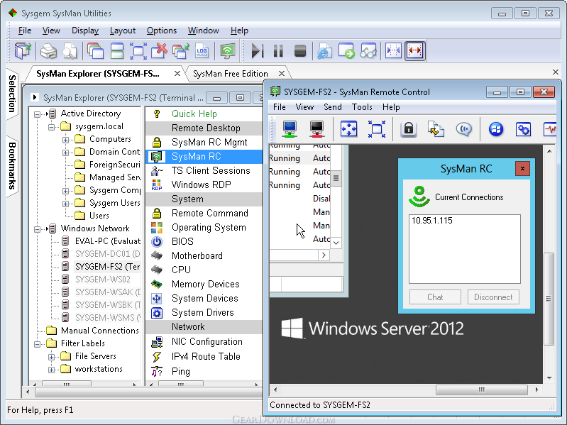Image resolution: width=567 pixels, height=425 pixels.
Task: Click the Internet Explorer page toolbar icon
Action: tap(324, 51)
